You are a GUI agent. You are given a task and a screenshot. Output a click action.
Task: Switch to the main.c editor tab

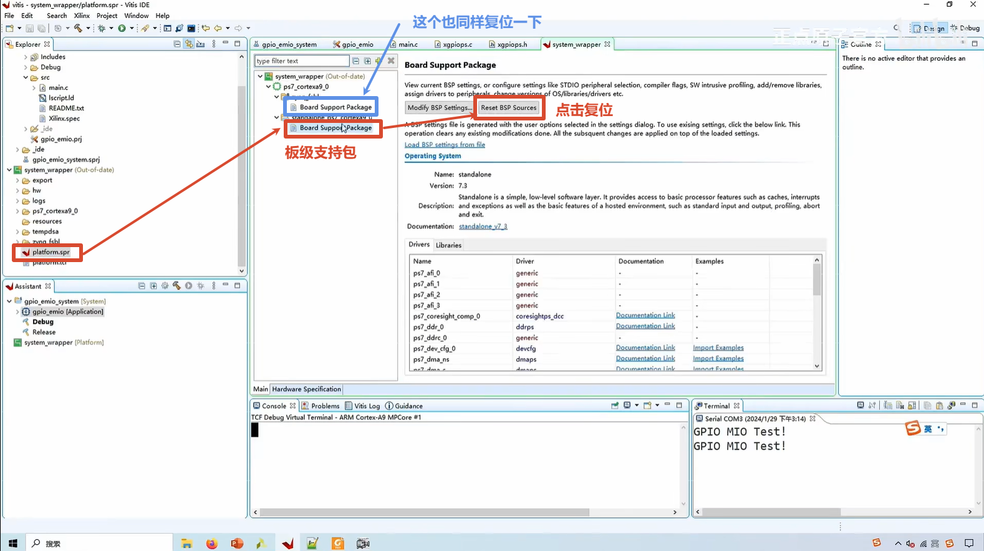click(x=404, y=44)
